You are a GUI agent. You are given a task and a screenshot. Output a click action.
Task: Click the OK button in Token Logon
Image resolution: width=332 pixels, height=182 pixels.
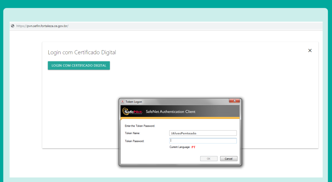(x=209, y=159)
